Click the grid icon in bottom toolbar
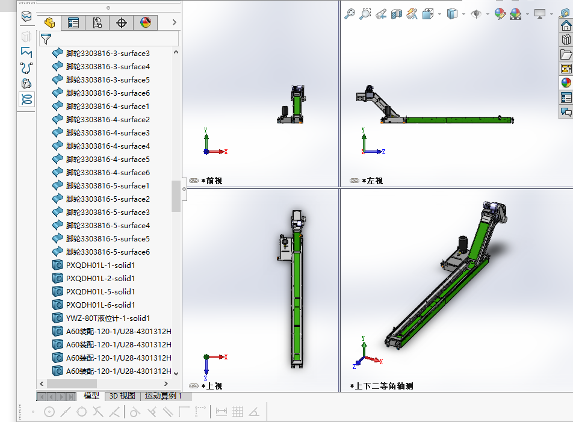 (238, 412)
